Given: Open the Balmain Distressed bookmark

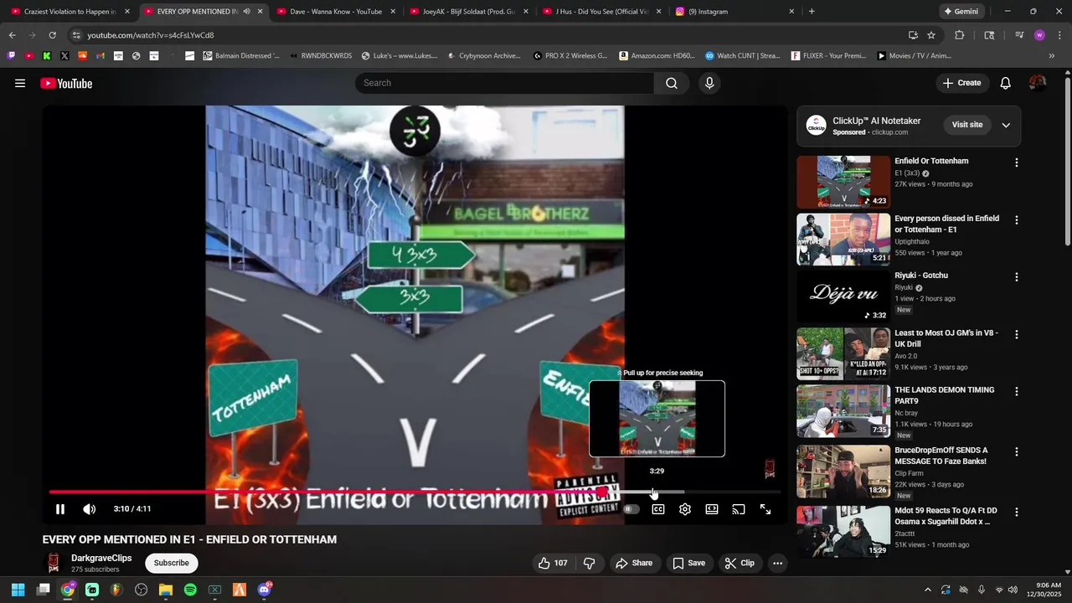Looking at the screenshot, I should 240,56.
